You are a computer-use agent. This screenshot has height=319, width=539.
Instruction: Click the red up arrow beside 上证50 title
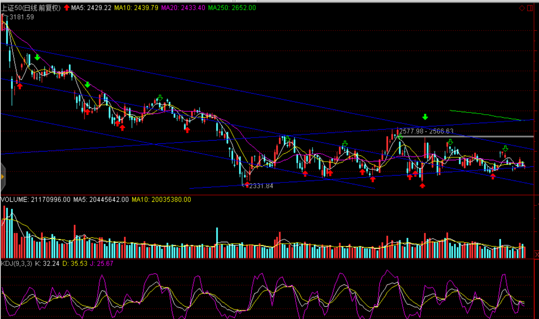(x=67, y=8)
